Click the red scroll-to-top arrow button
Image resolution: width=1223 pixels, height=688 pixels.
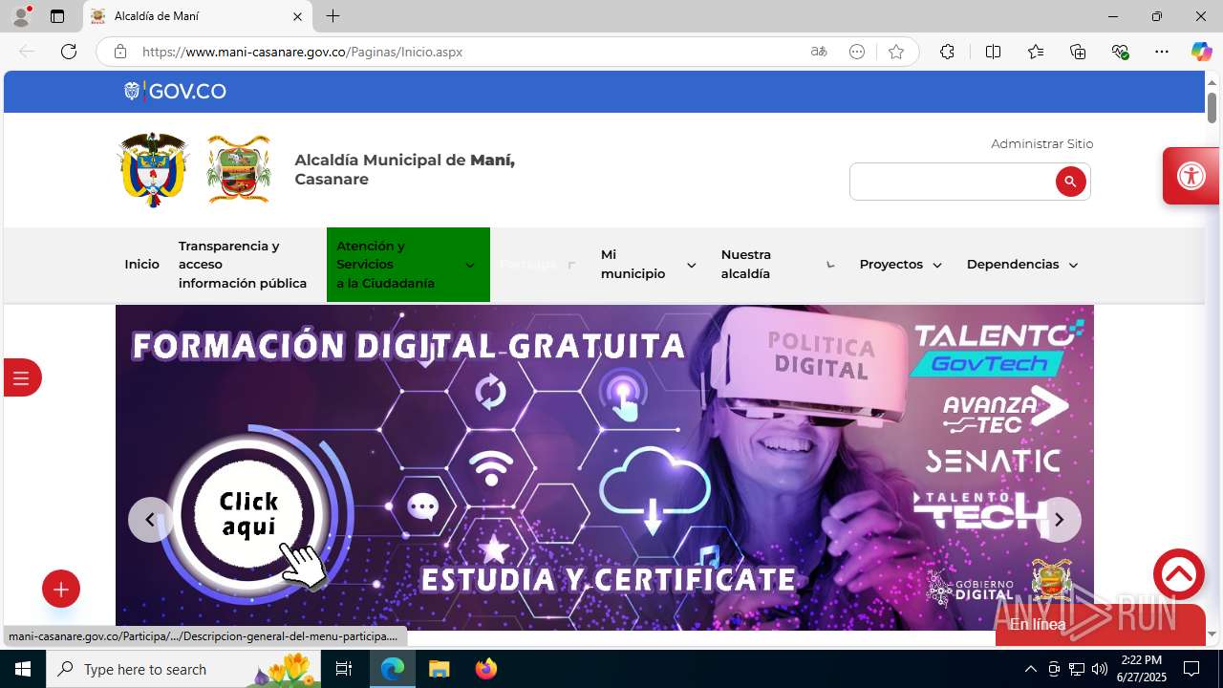click(x=1179, y=574)
